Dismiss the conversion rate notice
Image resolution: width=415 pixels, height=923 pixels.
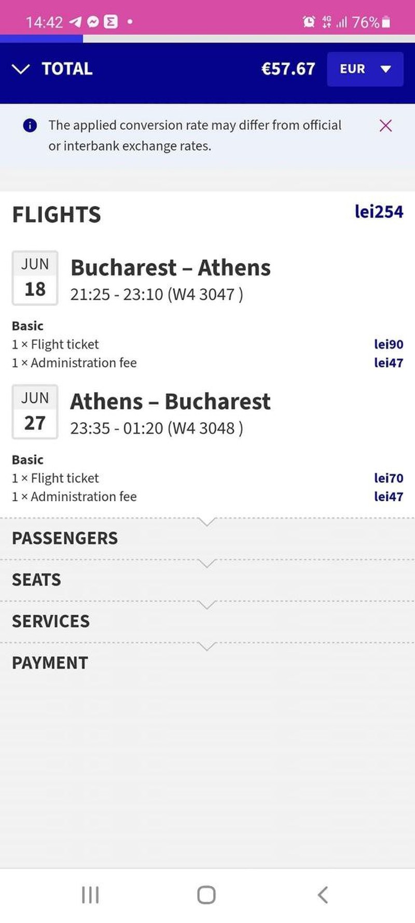tap(385, 126)
